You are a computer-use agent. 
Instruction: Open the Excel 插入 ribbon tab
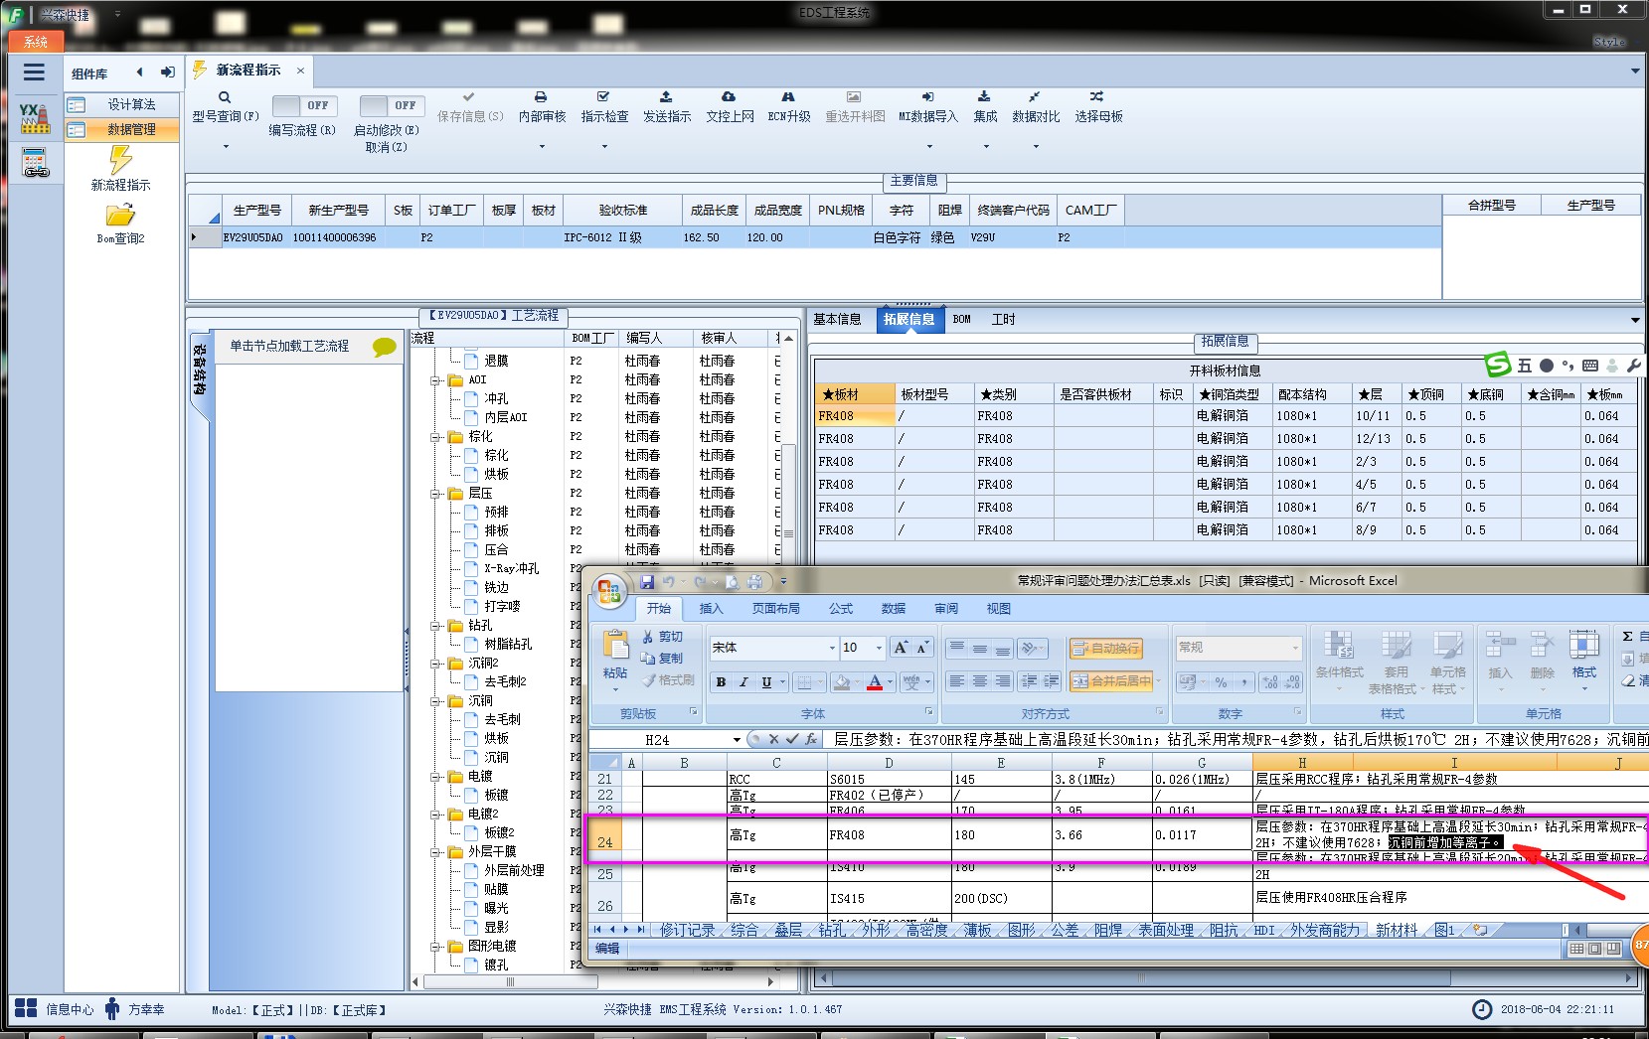[x=712, y=609]
